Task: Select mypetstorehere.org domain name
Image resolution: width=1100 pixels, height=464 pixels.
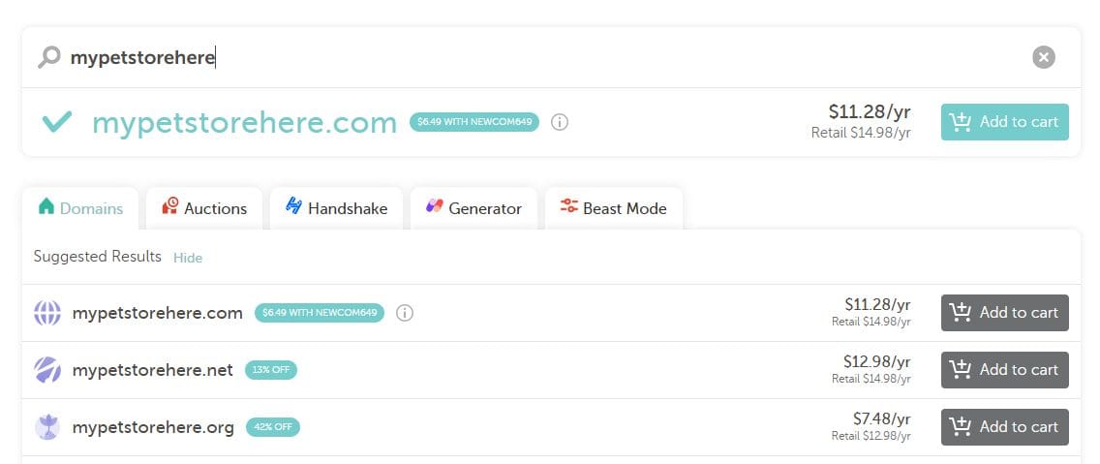Action: coord(153,427)
